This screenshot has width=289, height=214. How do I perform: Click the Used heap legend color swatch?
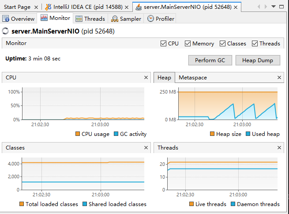tap(248, 134)
